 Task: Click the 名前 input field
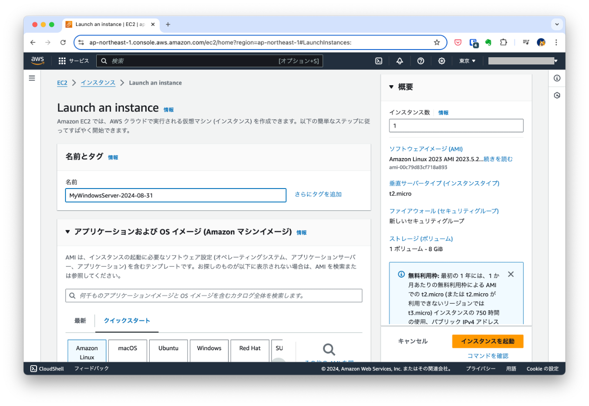click(x=176, y=195)
